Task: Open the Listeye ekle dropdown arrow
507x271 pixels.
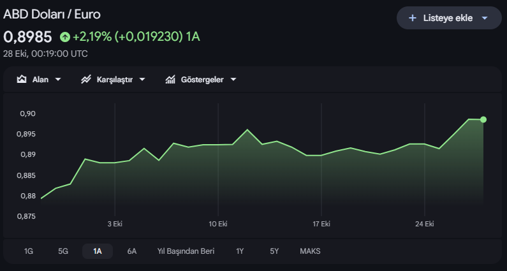Action: 485,18
